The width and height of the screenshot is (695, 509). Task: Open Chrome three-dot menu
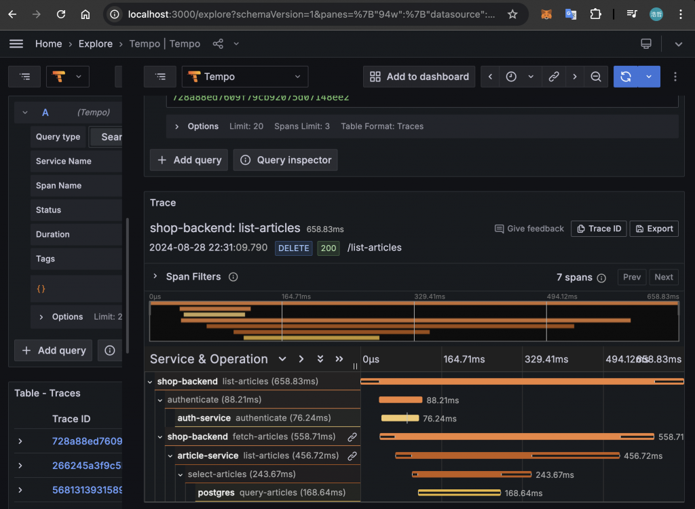[x=680, y=15]
